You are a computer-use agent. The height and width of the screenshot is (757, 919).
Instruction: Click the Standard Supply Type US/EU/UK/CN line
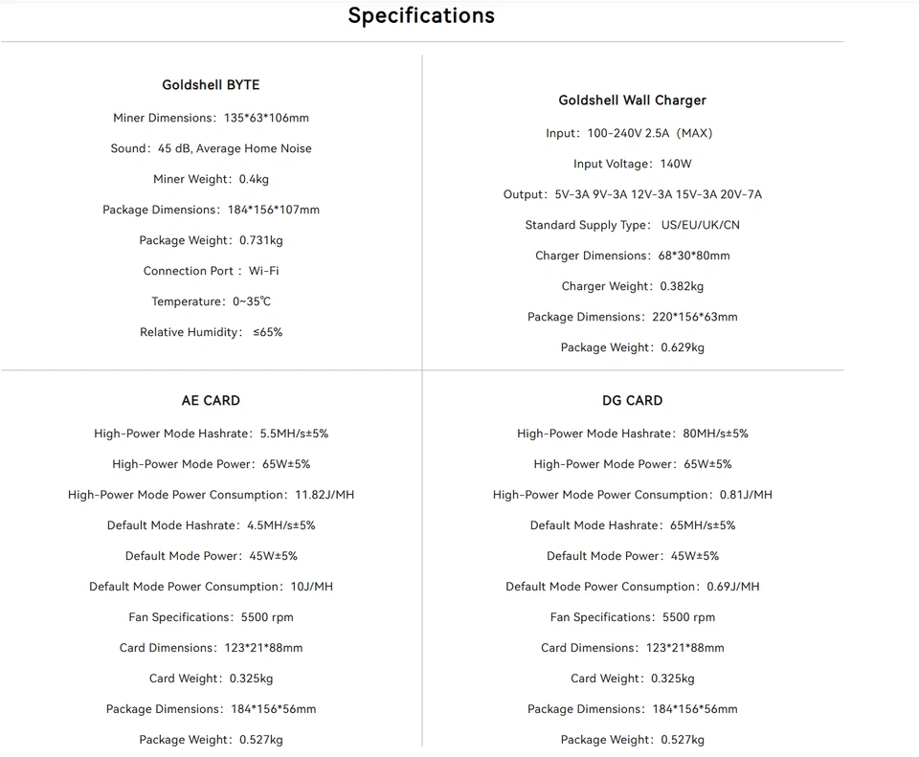click(x=632, y=225)
